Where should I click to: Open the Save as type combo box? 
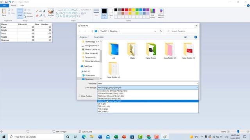tap(148, 87)
